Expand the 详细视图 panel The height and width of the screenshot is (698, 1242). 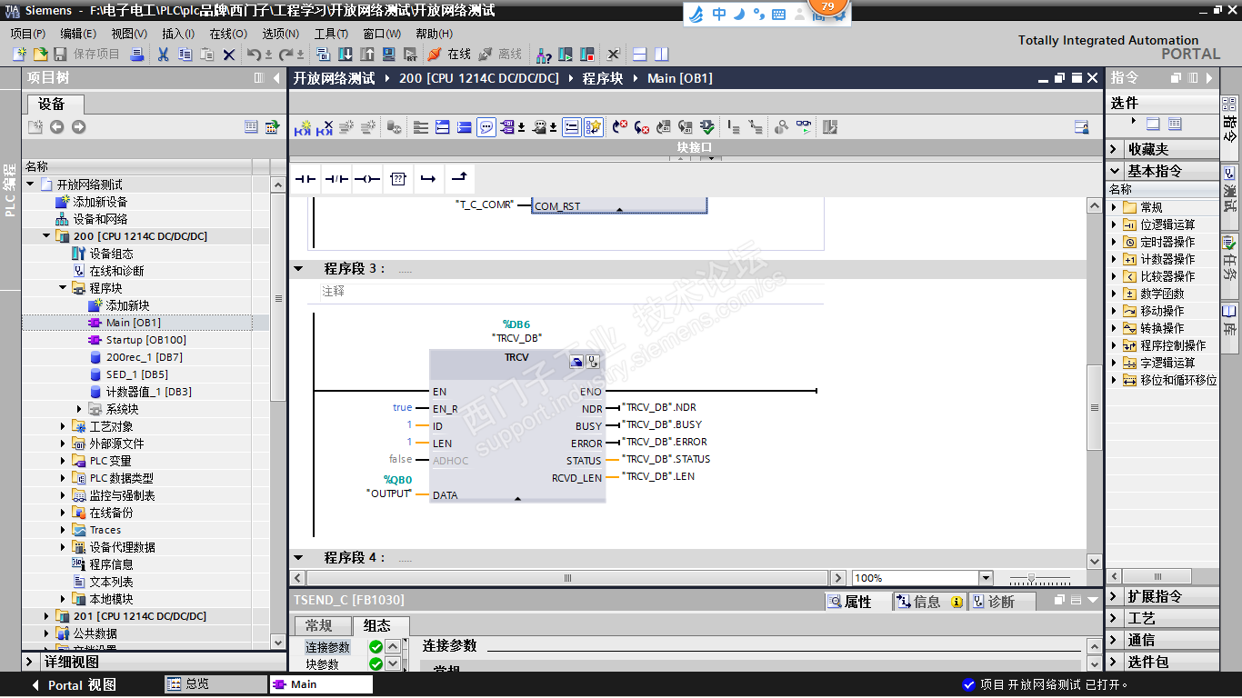(x=30, y=662)
